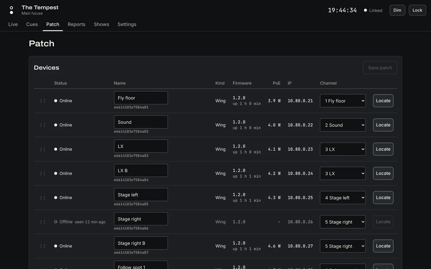Edit the Stage right B name field
This screenshot has width=431, height=269.
click(x=141, y=243)
